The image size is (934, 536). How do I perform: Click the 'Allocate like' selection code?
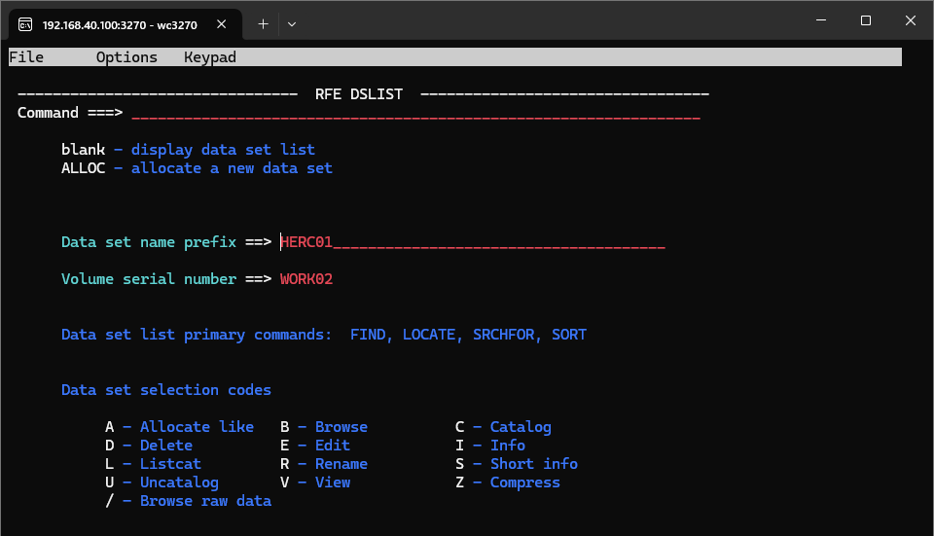pos(197,427)
